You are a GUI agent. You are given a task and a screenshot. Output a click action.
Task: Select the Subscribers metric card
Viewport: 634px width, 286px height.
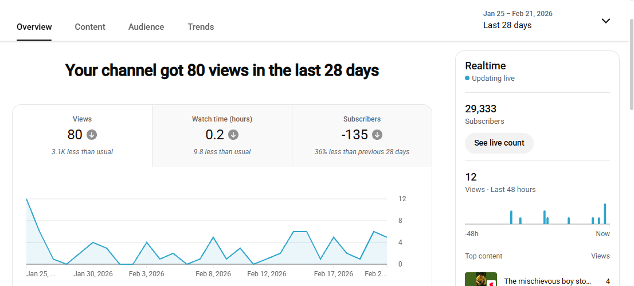point(362,136)
